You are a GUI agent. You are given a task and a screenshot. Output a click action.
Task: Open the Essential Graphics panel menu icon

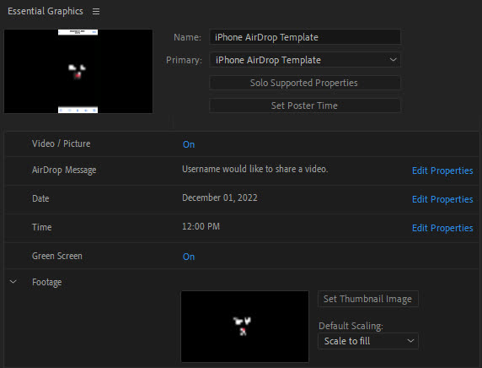pyautogui.click(x=96, y=11)
